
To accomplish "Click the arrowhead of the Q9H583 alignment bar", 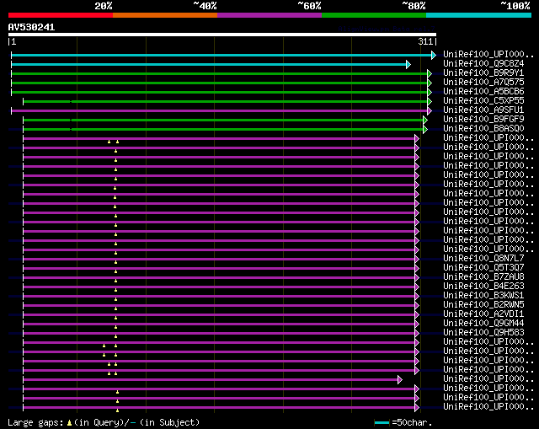I will tap(416, 333).
